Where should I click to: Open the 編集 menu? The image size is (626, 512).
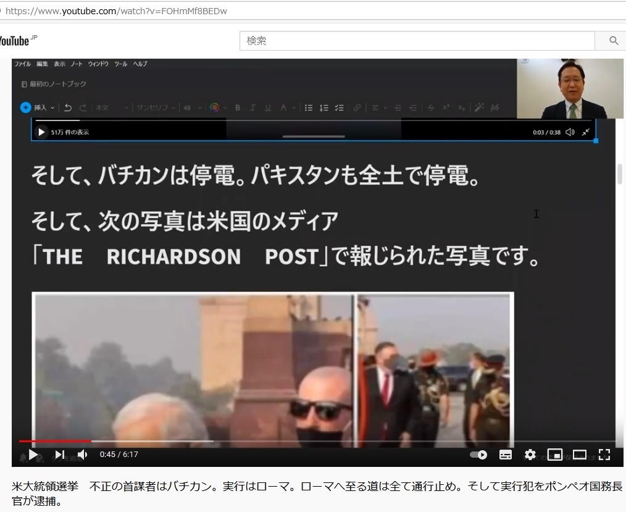tap(43, 64)
